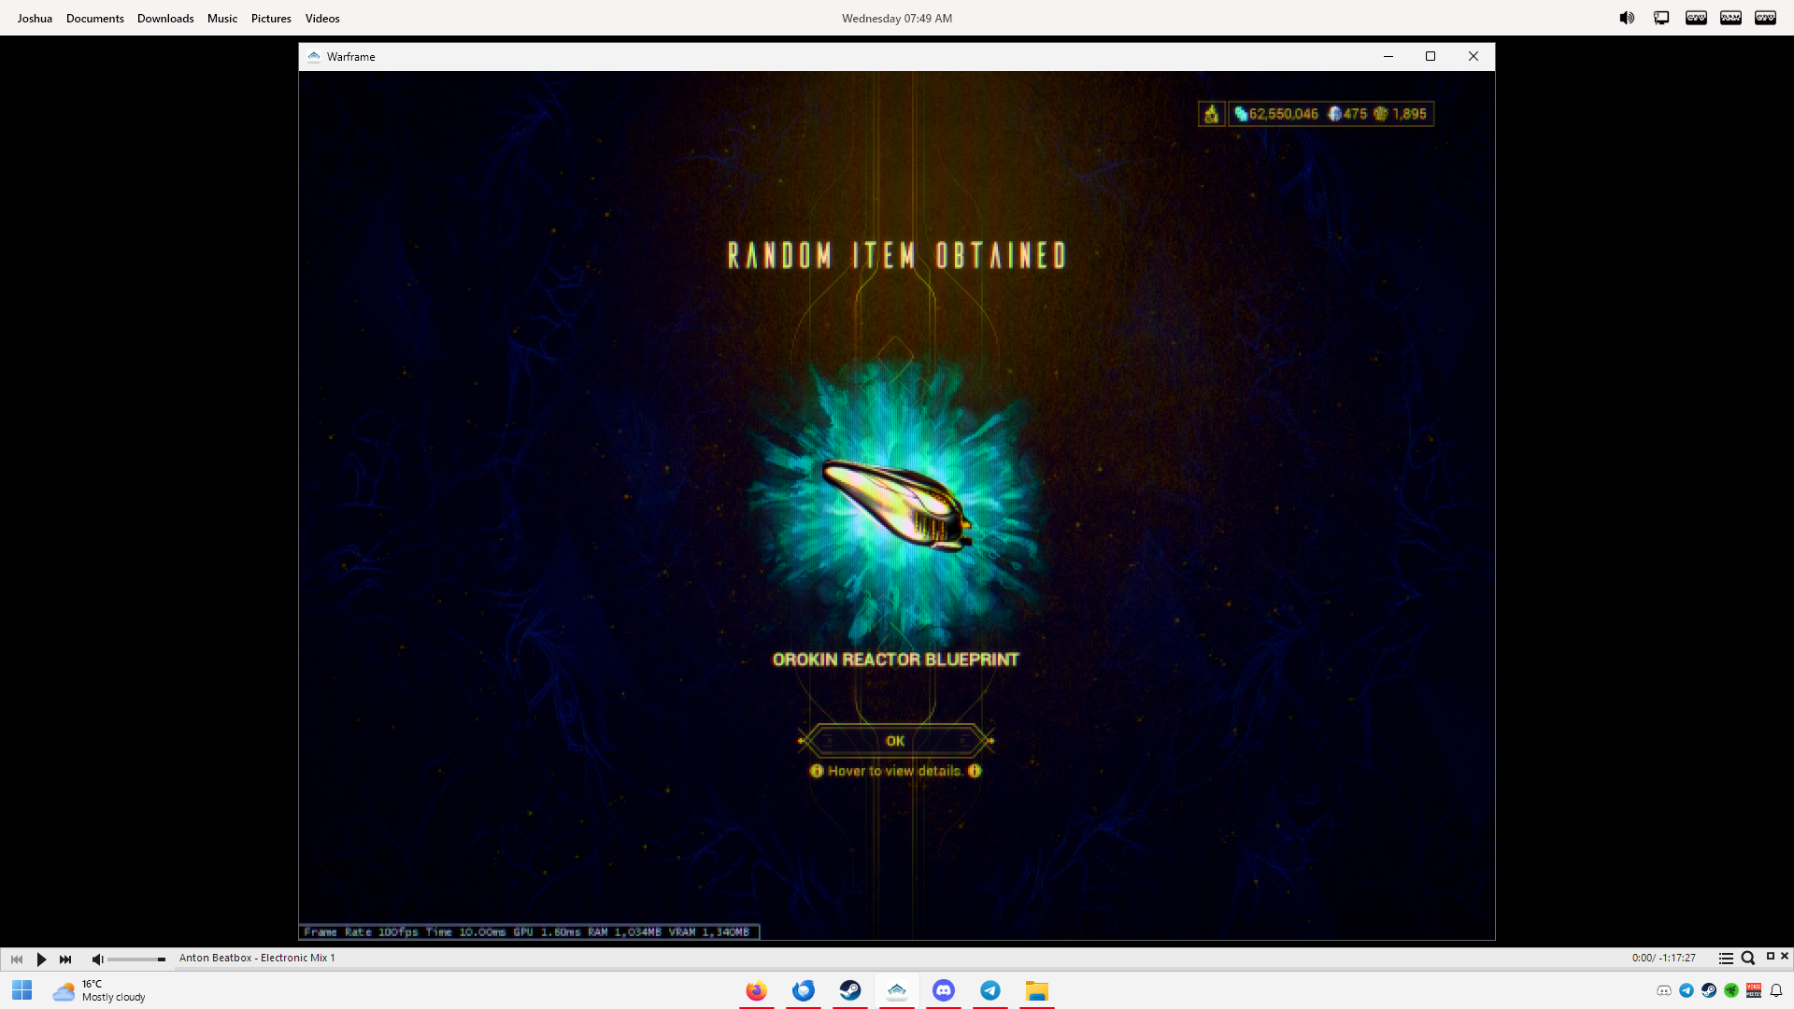Click the GPU monitor indicator
This screenshot has width=1794, height=1009.
click(1765, 18)
